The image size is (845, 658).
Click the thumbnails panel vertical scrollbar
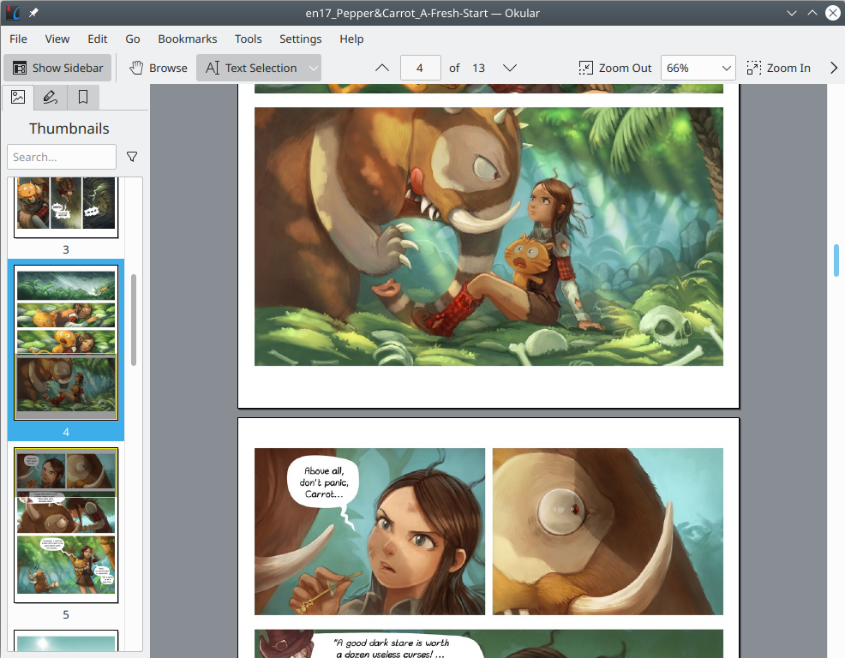click(134, 320)
